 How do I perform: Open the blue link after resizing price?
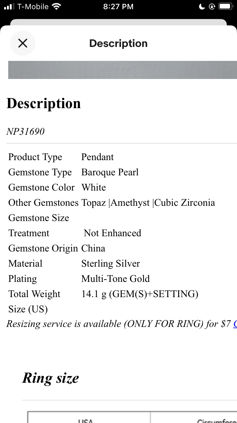click(235, 324)
